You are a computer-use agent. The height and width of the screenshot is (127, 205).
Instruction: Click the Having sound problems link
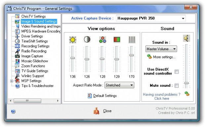(162, 96)
